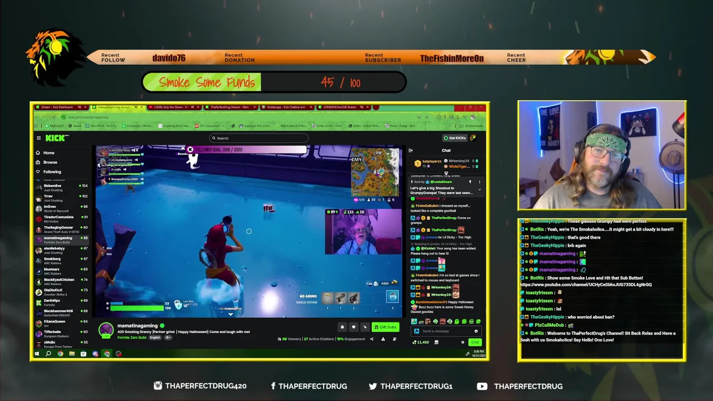Image resolution: width=713 pixels, height=401 pixels.
Task: Open the MyKelly US bookmark
Action: (55, 126)
